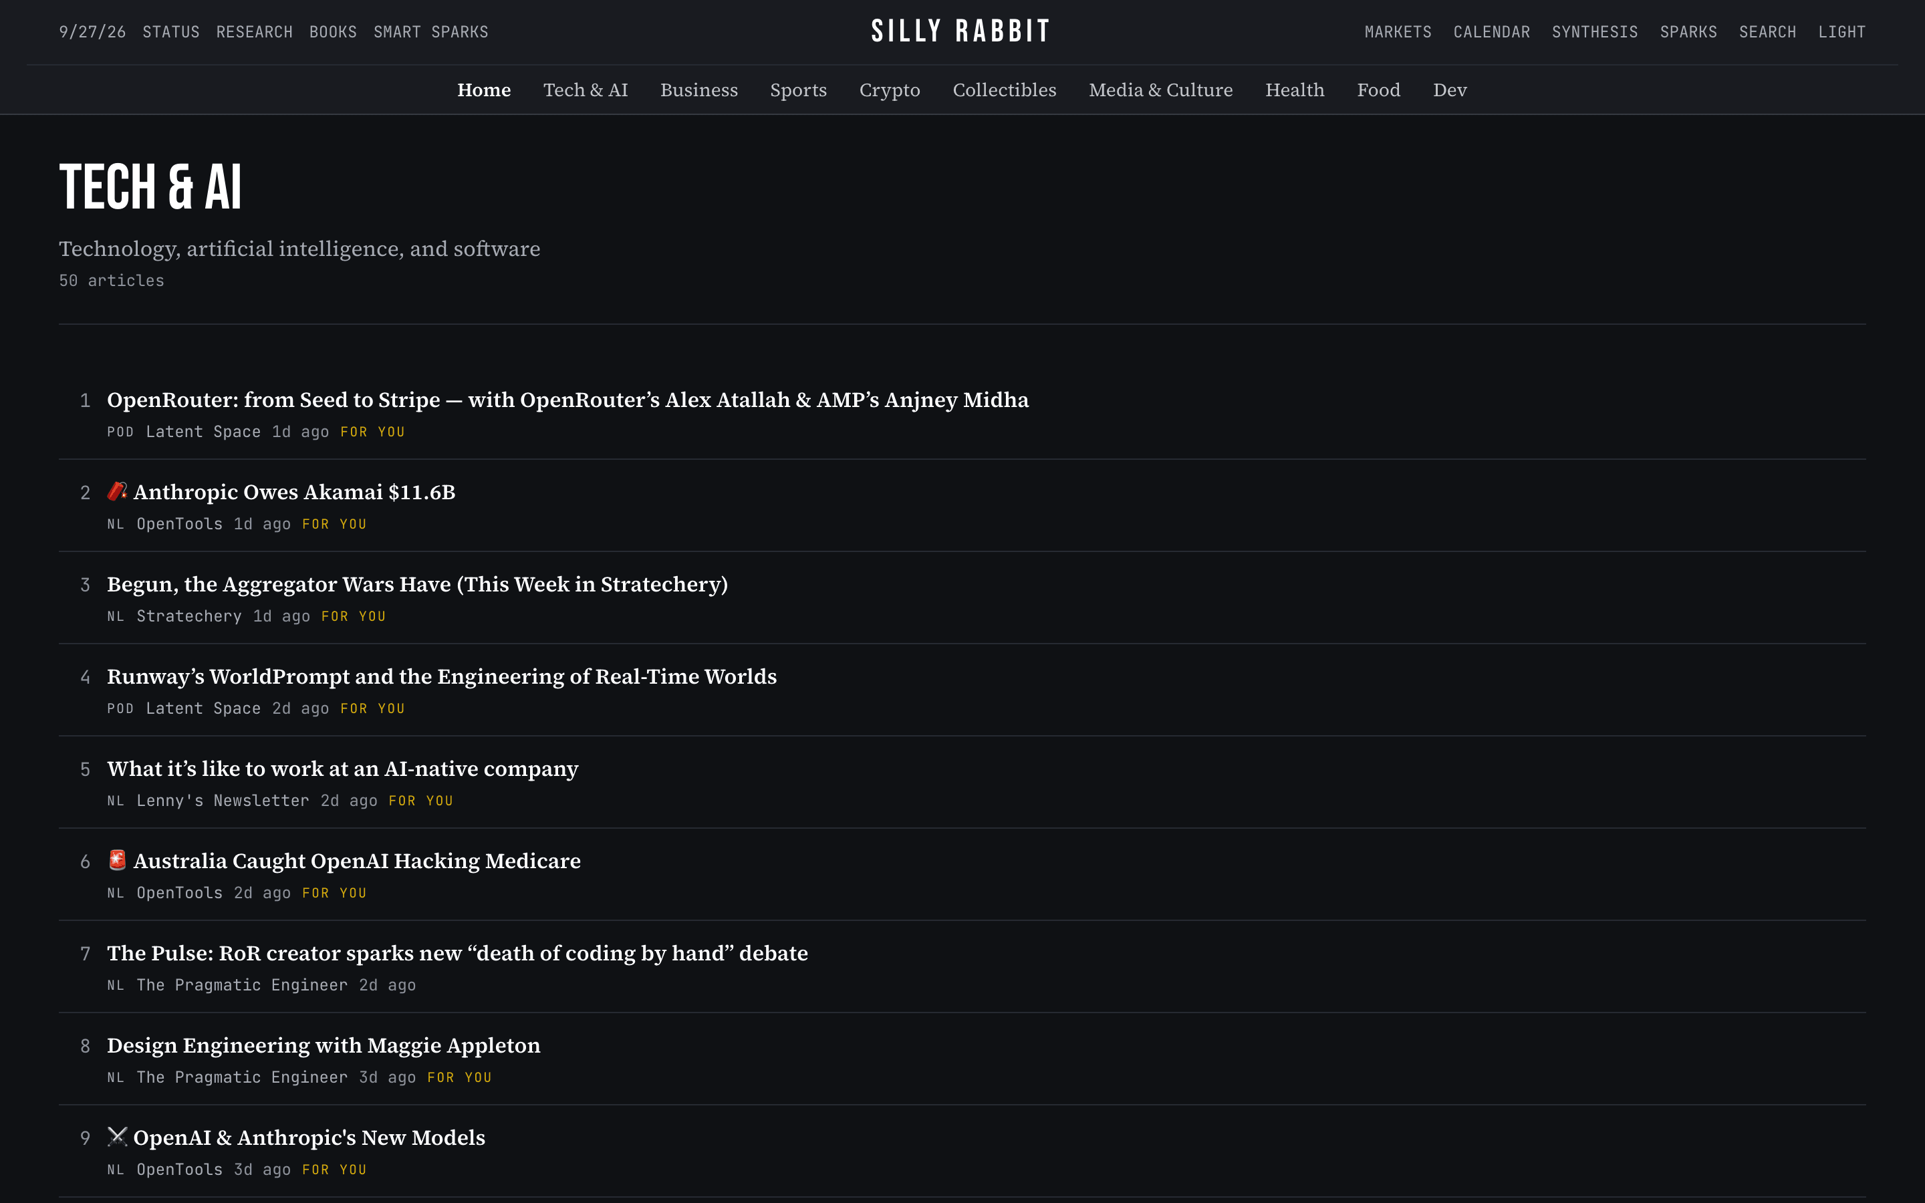
Task: Click FOR YOU tag on Design Engineering row
Action: 460,1077
